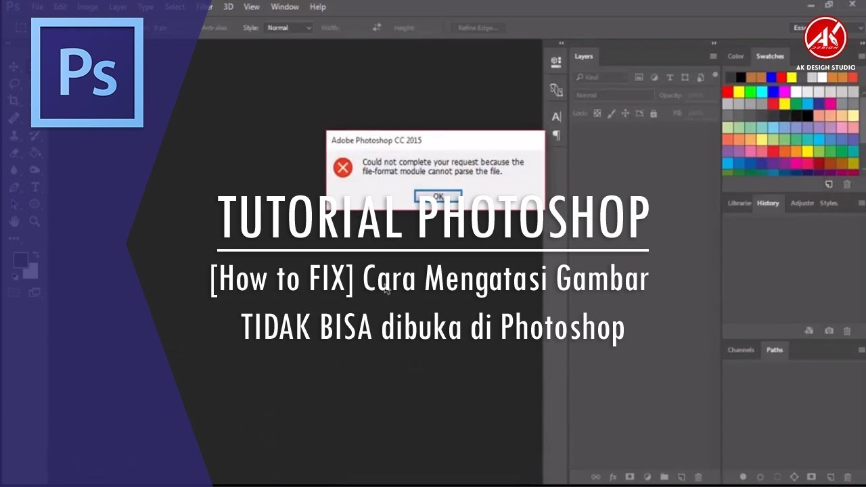Select the Horizontal Type tool
Viewport: 866px width, 487px height.
pos(35,187)
